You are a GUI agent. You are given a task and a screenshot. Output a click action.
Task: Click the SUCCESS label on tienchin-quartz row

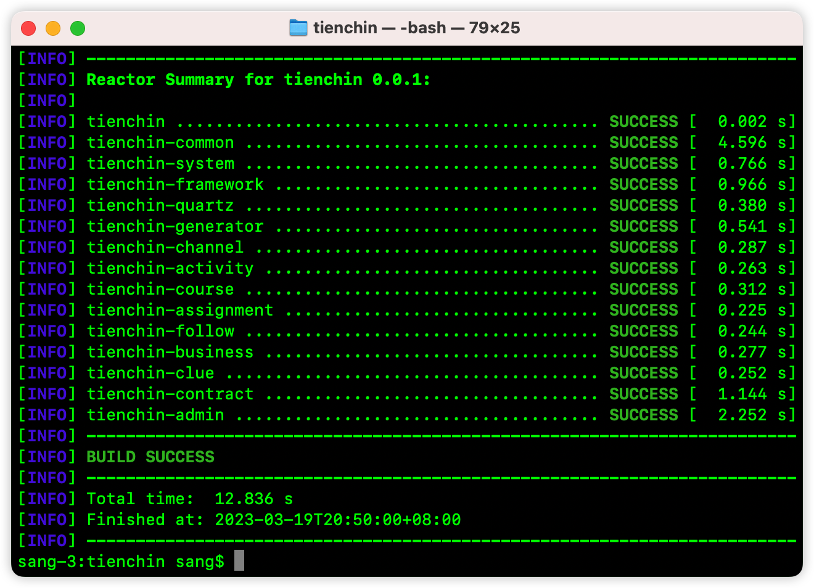pos(644,205)
